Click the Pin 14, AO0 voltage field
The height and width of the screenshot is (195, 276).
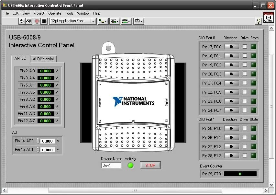[x=48, y=141]
